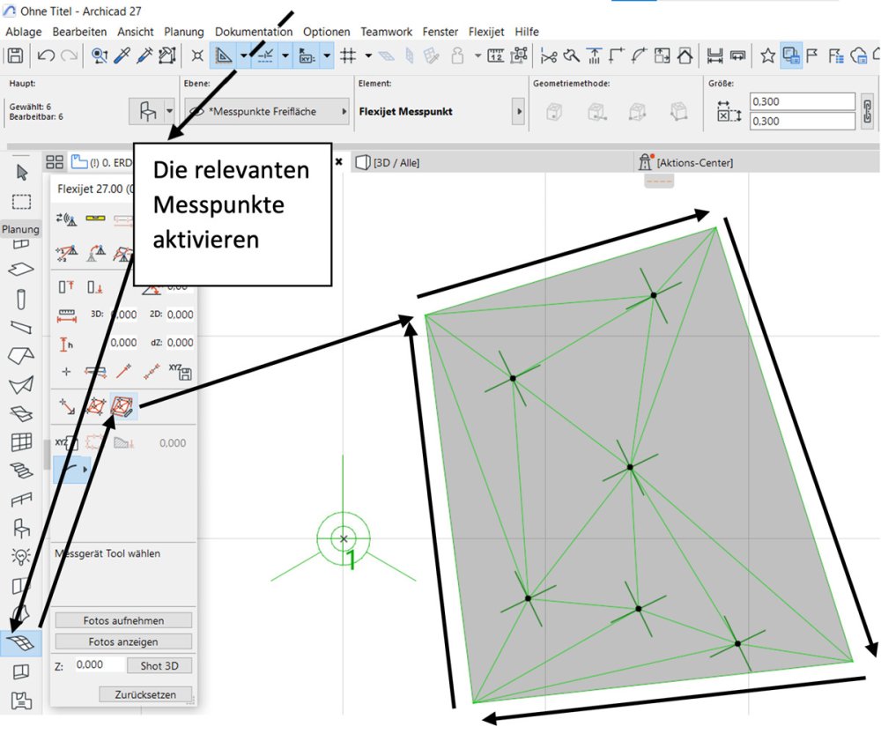This screenshot has height=734, width=881.
Task: Click the Flexijet height measure icon
Action: (x=66, y=344)
